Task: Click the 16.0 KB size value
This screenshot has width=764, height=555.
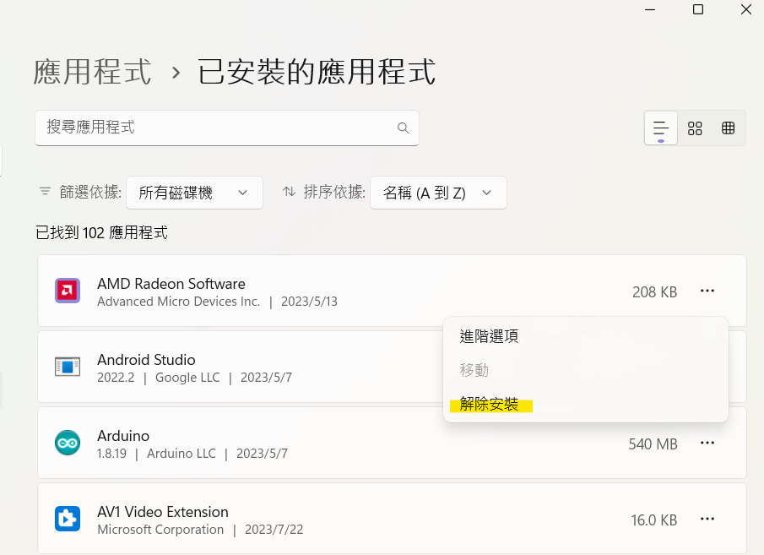Action: [654, 520]
